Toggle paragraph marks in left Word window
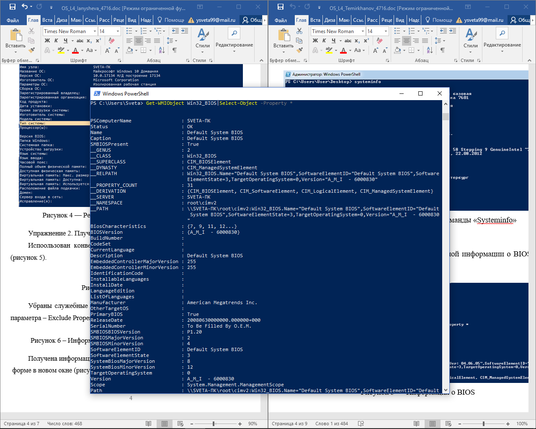 [175, 50]
